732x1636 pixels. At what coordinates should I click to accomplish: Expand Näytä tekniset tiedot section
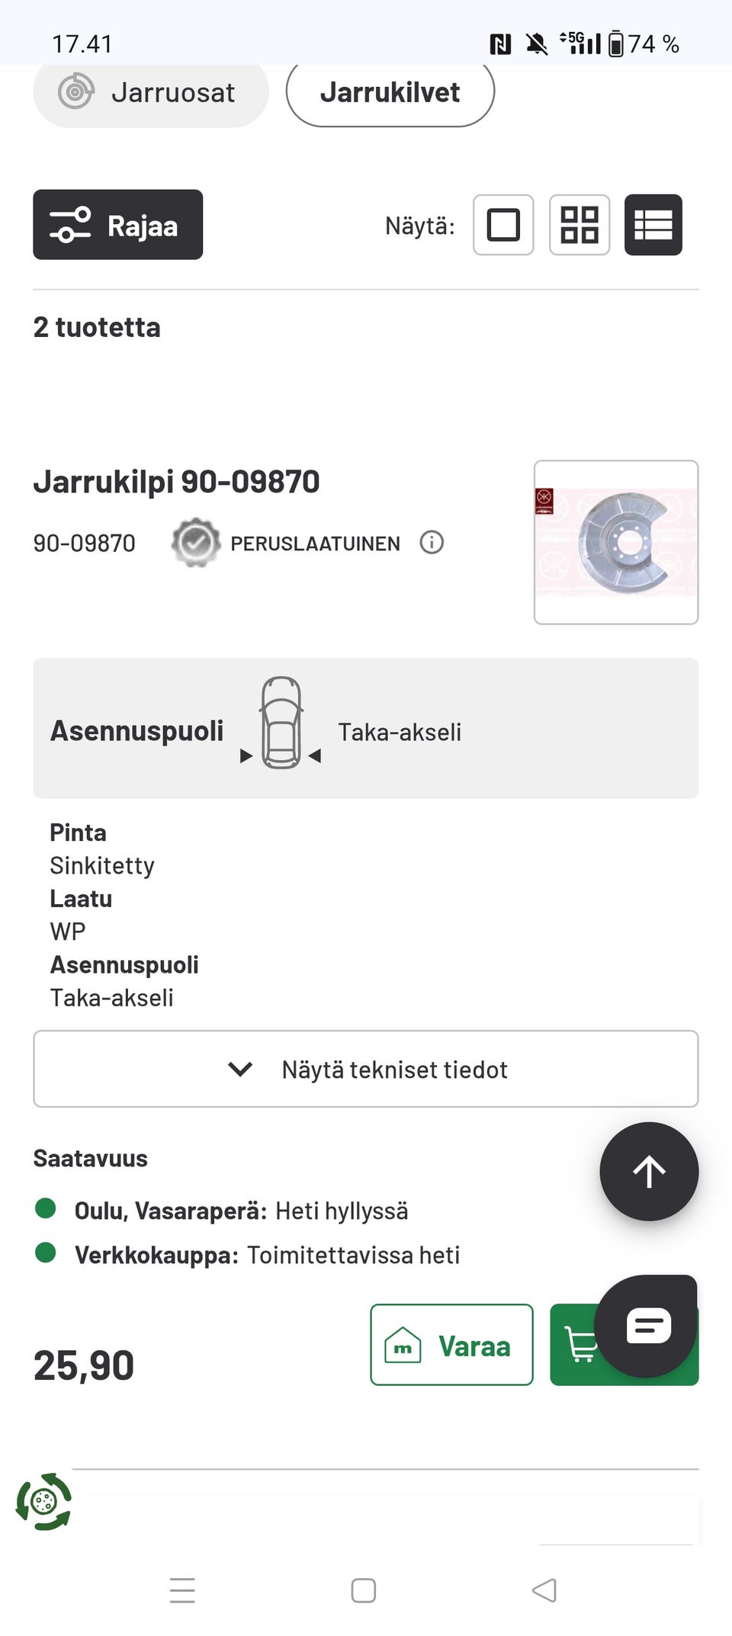coord(366,1069)
